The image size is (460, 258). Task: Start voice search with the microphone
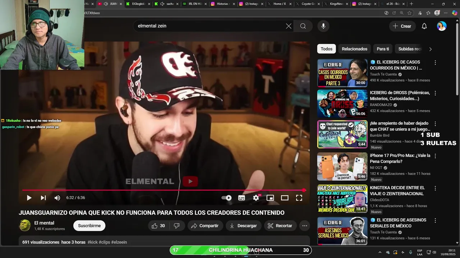(x=323, y=26)
